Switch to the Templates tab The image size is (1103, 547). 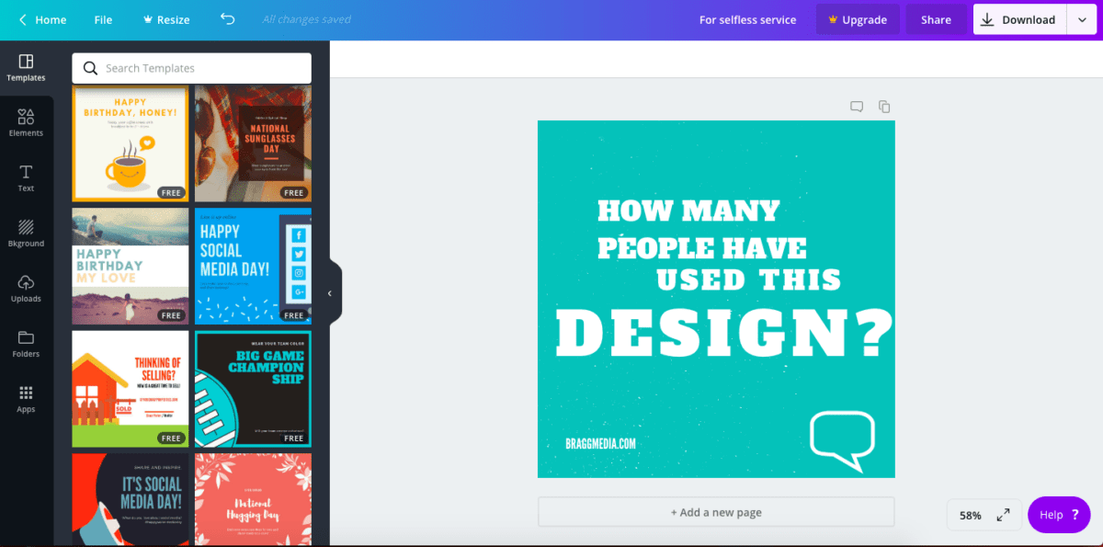coord(26,68)
